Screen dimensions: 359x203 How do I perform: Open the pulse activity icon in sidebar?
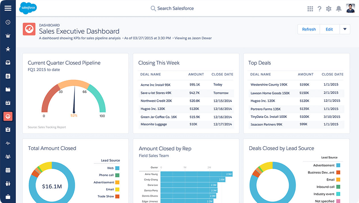pyautogui.click(x=8, y=143)
